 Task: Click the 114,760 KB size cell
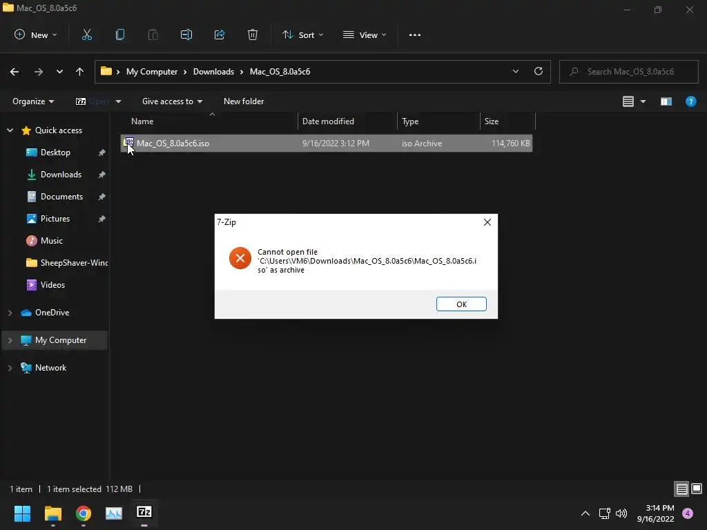click(510, 144)
